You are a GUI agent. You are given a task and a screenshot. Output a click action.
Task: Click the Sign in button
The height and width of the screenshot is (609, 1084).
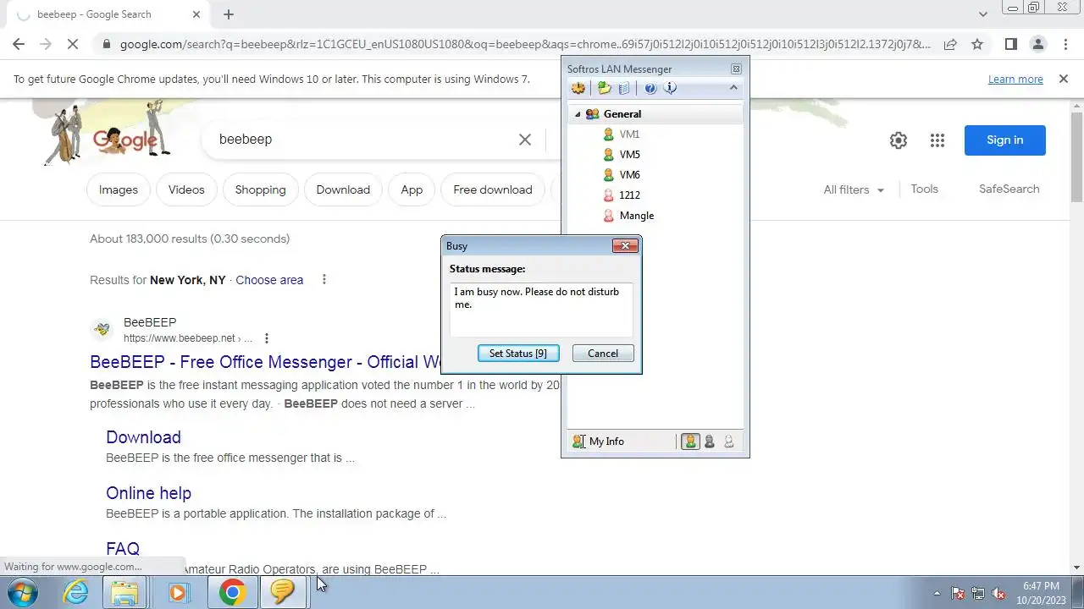[1005, 140]
